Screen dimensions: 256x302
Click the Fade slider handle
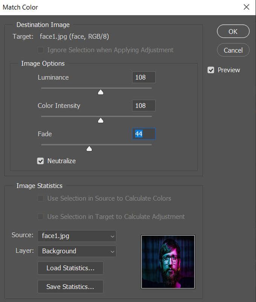89,149
